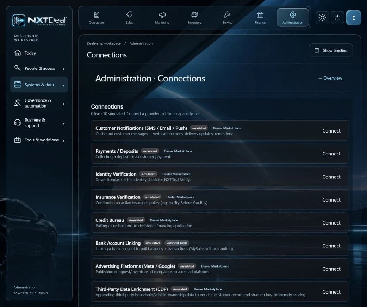Click the Business & support headset icon
The width and height of the screenshot is (367, 307).
(18, 122)
